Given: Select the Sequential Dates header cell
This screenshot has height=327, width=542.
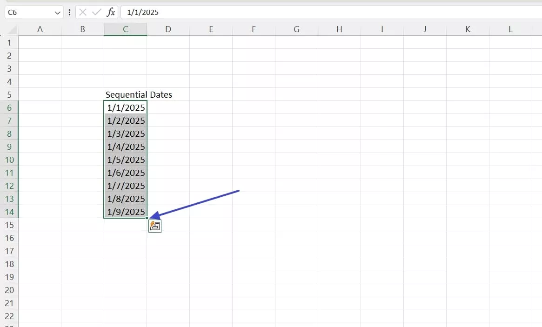Looking at the screenshot, I should pyautogui.click(x=125, y=94).
